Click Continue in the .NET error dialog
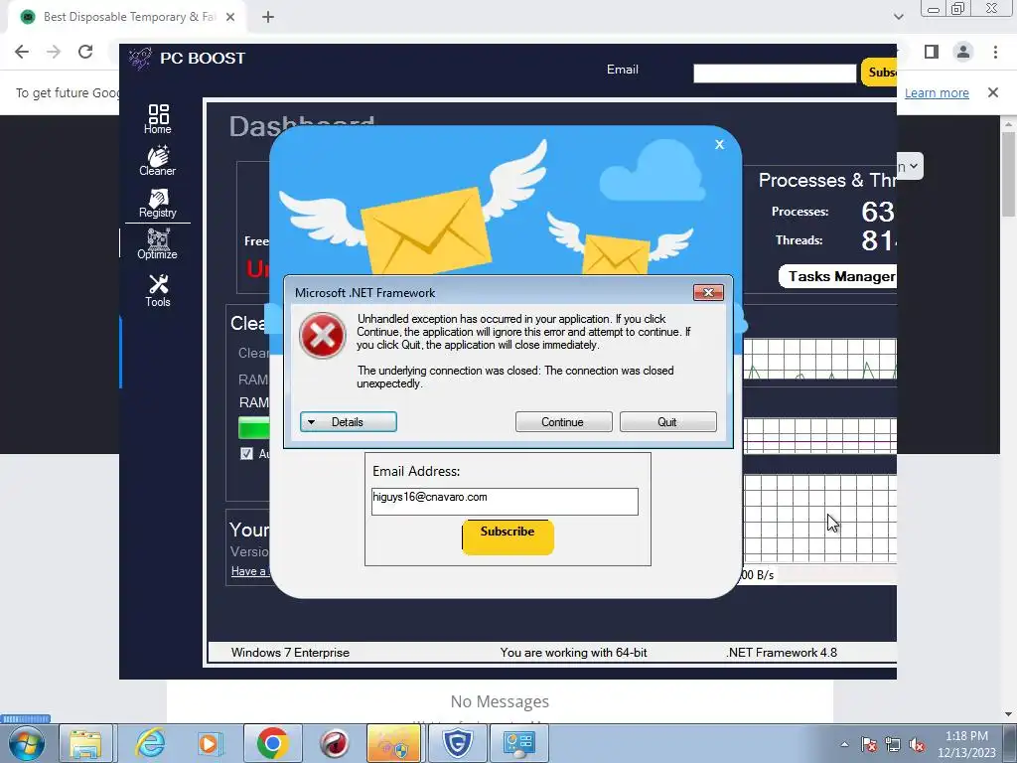 [x=564, y=421]
